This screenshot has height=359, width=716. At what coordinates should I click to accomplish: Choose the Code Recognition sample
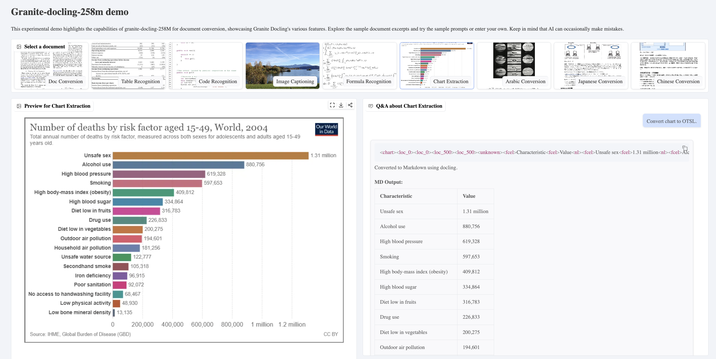pyautogui.click(x=206, y=66)
